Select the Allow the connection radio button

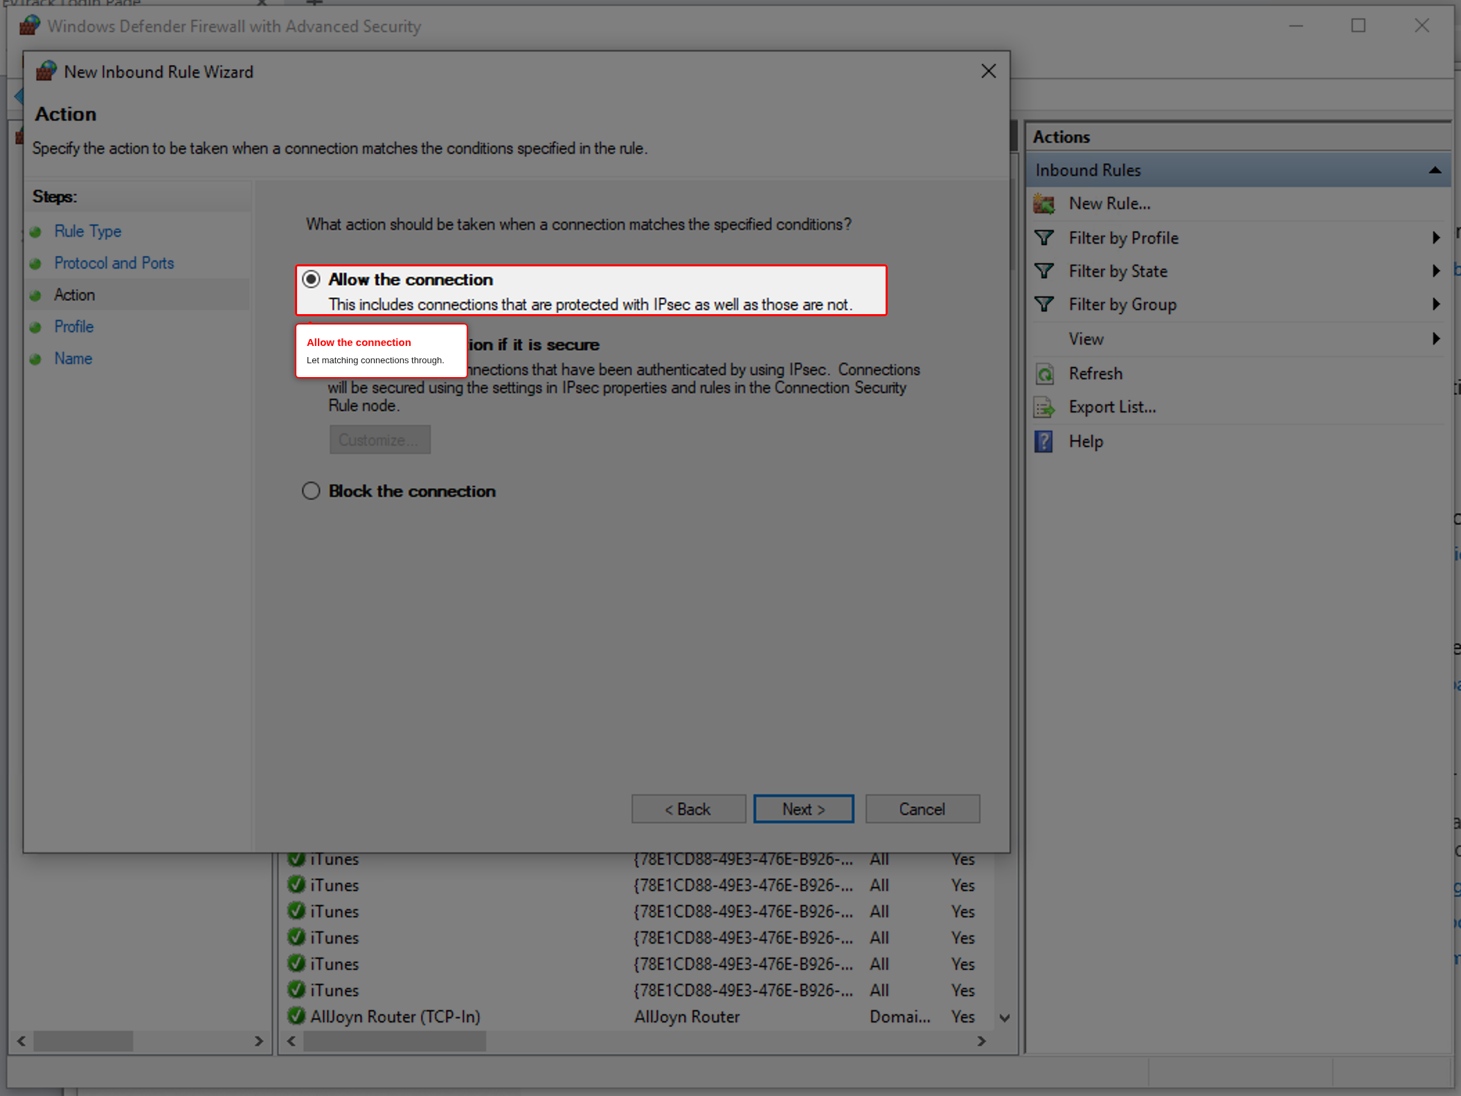coord(311,279)
